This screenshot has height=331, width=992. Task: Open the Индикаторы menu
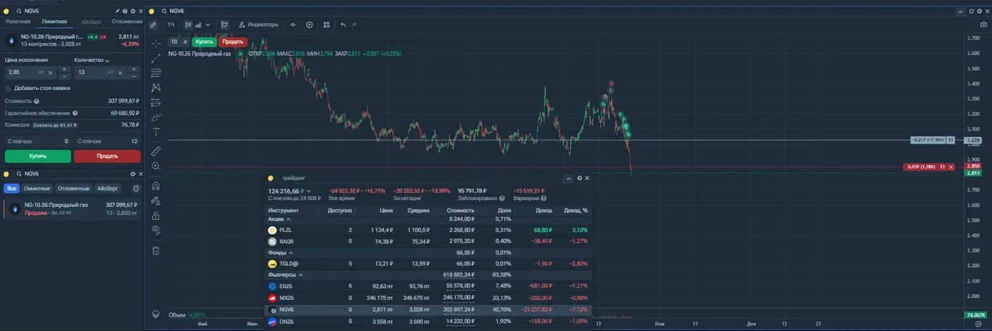(x=259, y=25)
